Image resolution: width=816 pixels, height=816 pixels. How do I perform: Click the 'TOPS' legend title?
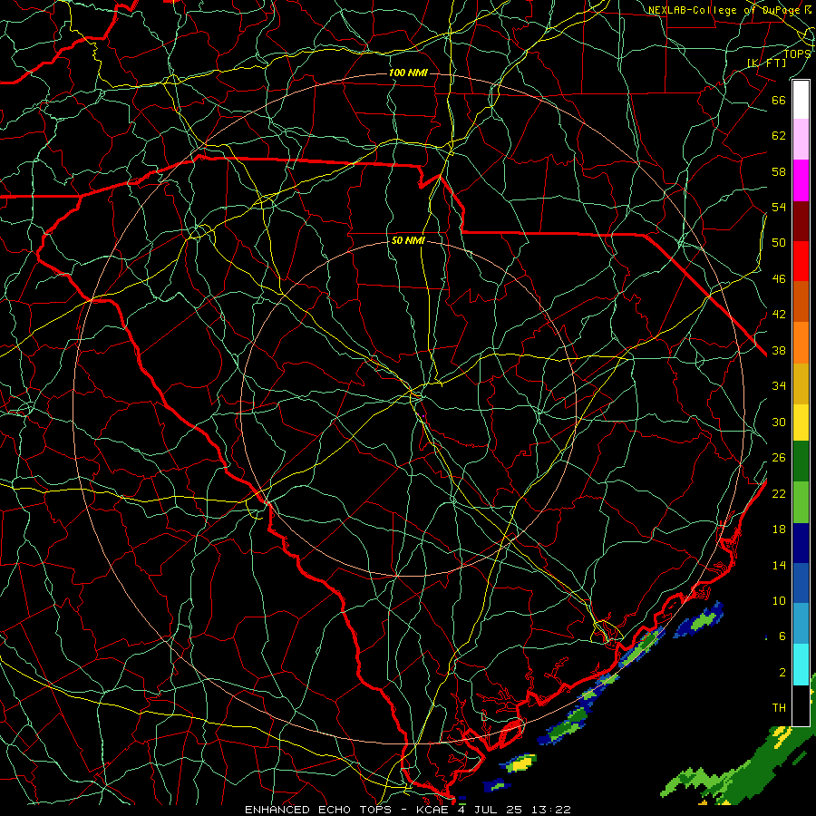[797, 53]
